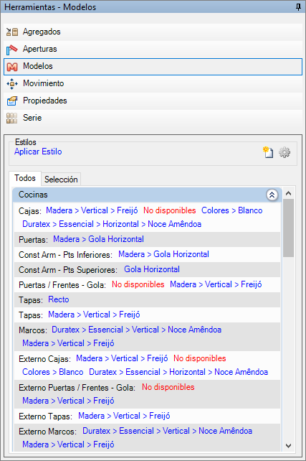Select Colores > Blanco in Cajas row
The height and width of the screenshot is (461, 306).
click(x=231, y=210)
